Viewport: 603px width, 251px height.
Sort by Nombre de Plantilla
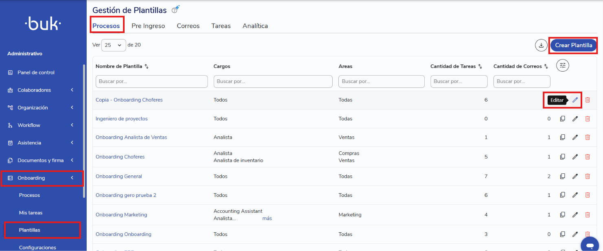click(147, 66)
